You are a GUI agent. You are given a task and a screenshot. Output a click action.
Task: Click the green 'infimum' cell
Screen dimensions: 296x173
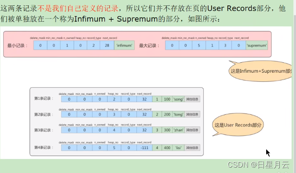click(x=124, y=45)
